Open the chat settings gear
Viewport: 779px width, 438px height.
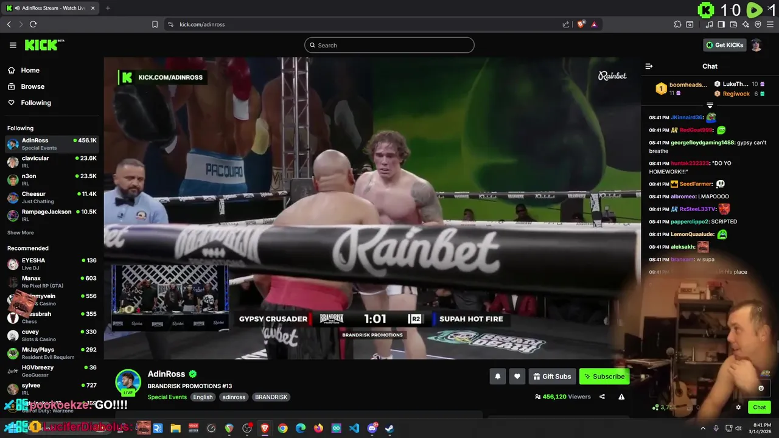click(x=738, y=408)
